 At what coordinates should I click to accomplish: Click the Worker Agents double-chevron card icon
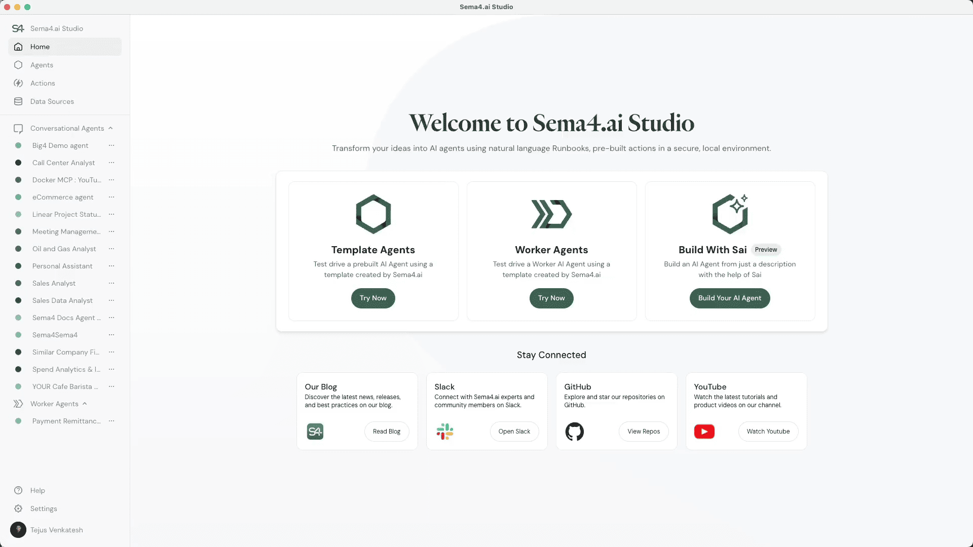coord(551,214)
